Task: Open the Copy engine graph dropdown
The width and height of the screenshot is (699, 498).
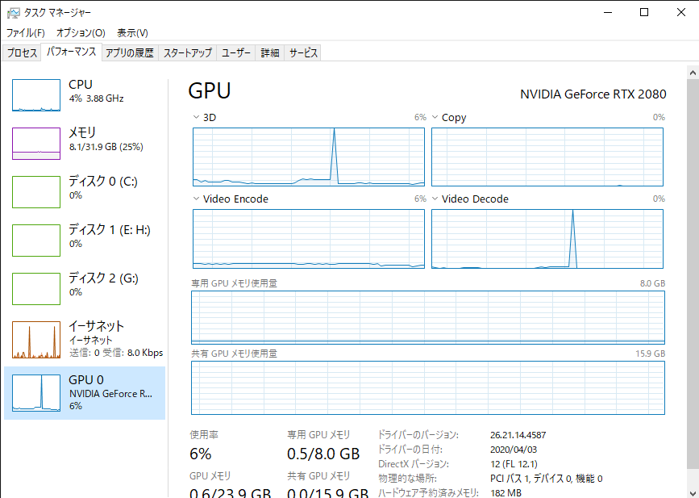Action: tap(435, 117)
